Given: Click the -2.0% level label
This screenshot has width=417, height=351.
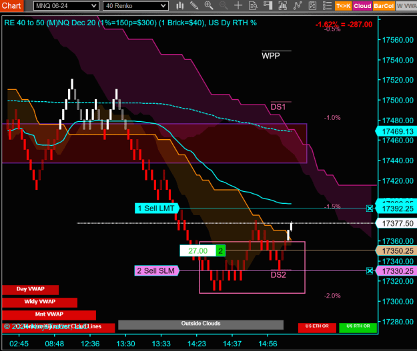Looking at the screenshot, I should [332, 296].
